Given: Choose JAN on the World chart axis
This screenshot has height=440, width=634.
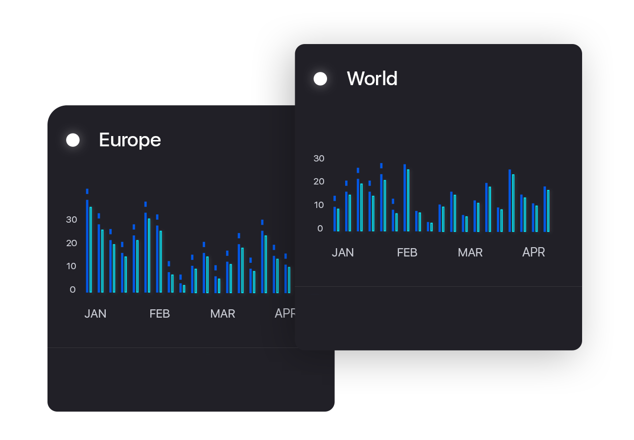Looking at the screenshot, I should pyautogui.click(x=343, y=253).
